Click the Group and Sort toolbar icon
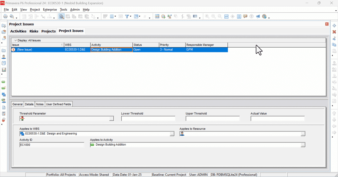 click(x=105, y=17)
